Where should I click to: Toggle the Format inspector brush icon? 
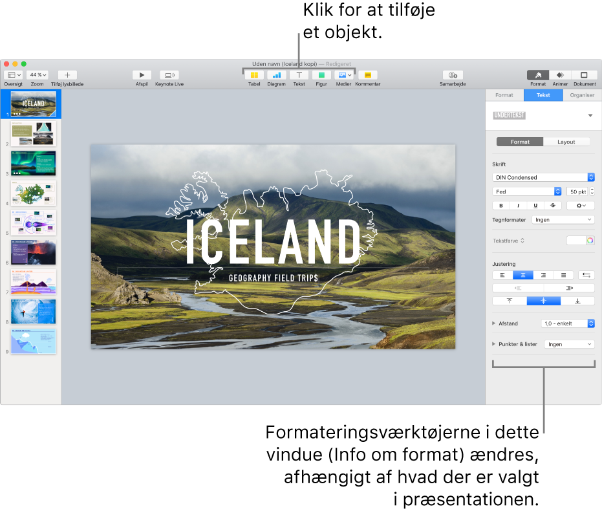coord(538,75)
